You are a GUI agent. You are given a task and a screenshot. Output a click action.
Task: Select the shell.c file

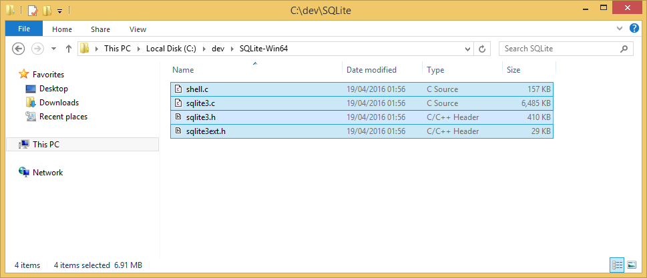(x=362, y=89)
